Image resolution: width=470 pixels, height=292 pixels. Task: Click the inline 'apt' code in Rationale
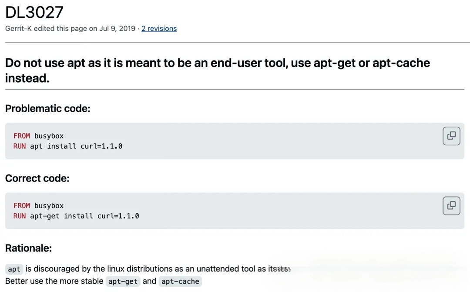point(14,269)
